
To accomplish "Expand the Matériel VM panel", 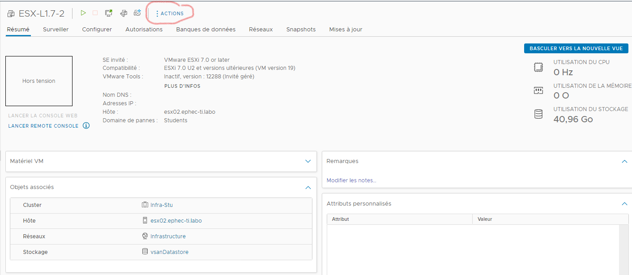I will pyautogui.click(x=307, y=161).
